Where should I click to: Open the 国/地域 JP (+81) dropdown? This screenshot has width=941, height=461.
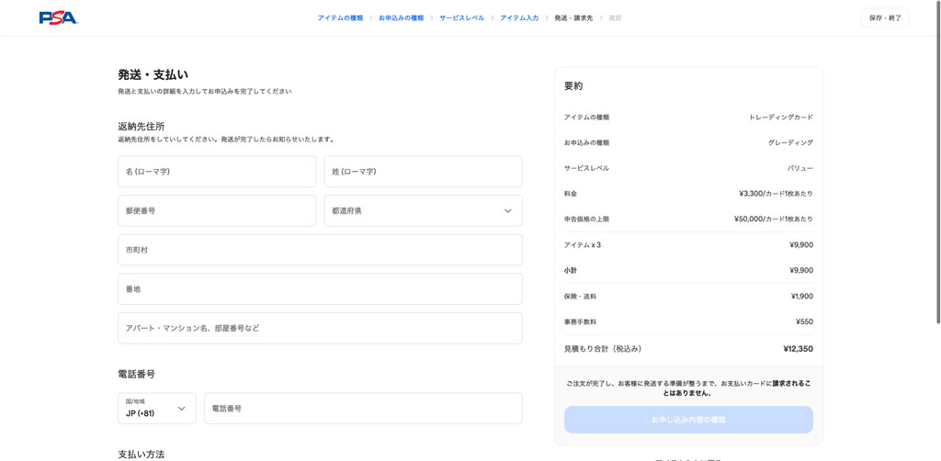click(157, 409)
